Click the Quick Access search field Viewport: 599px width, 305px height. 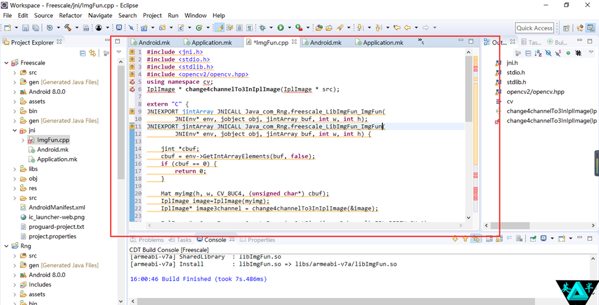click(534, 28)
